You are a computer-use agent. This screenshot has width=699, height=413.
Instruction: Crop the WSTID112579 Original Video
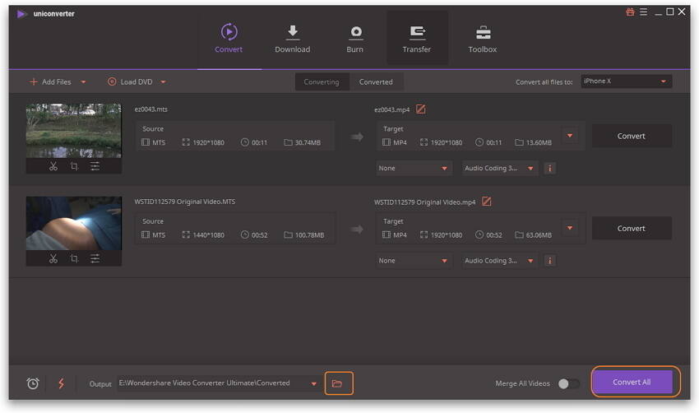pyautogui.click(x=74, y=258)
